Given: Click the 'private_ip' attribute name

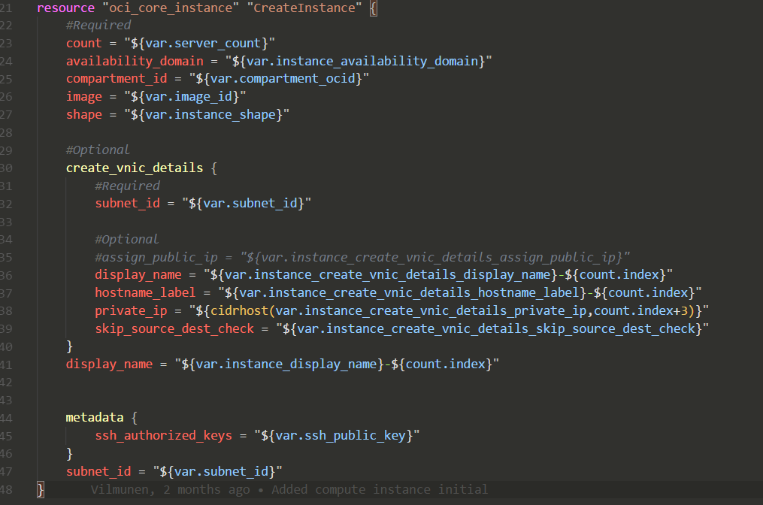Looking at the screenshot, I should tap(130, 310).
